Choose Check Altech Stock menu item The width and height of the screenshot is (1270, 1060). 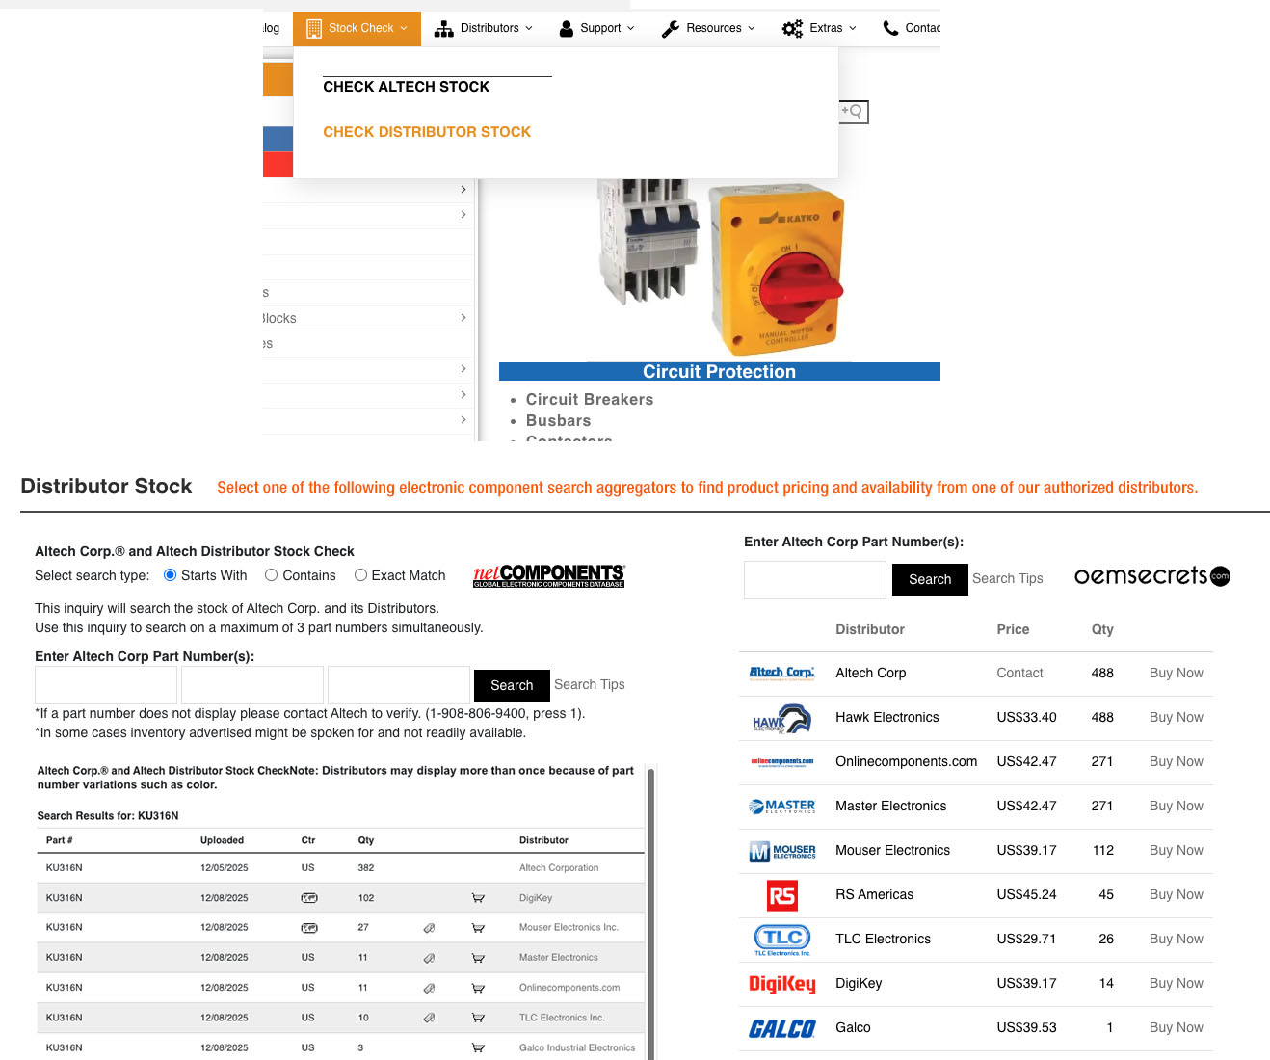pos(406,87)
